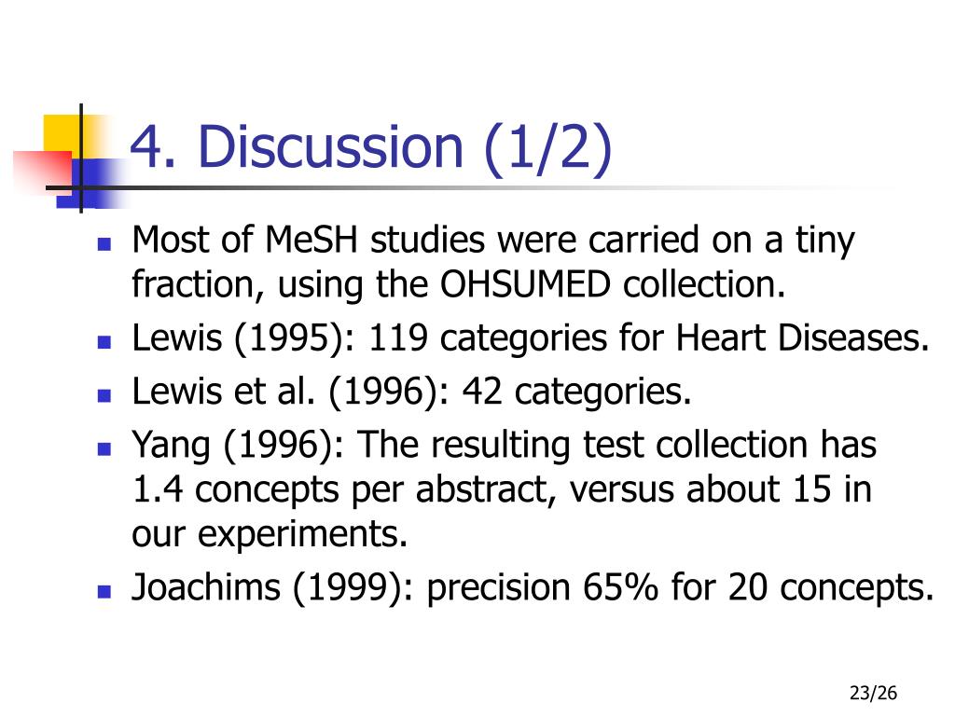Click the bullet marker before 'Lewis et al.'
Viewport: 955px width, 716px height.
pyautogui.click(x=104, y=395)
